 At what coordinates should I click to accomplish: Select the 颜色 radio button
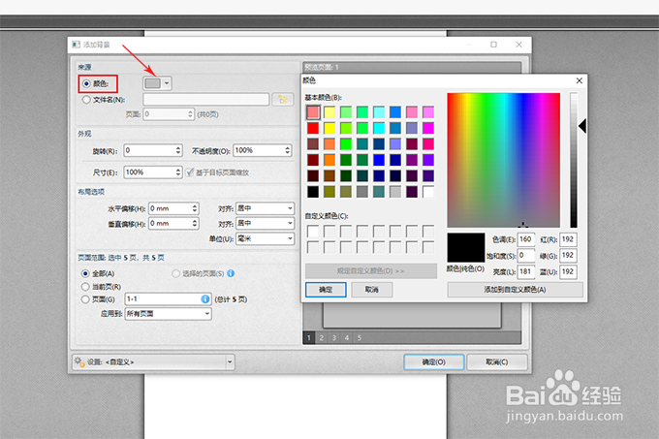[86, 83]
